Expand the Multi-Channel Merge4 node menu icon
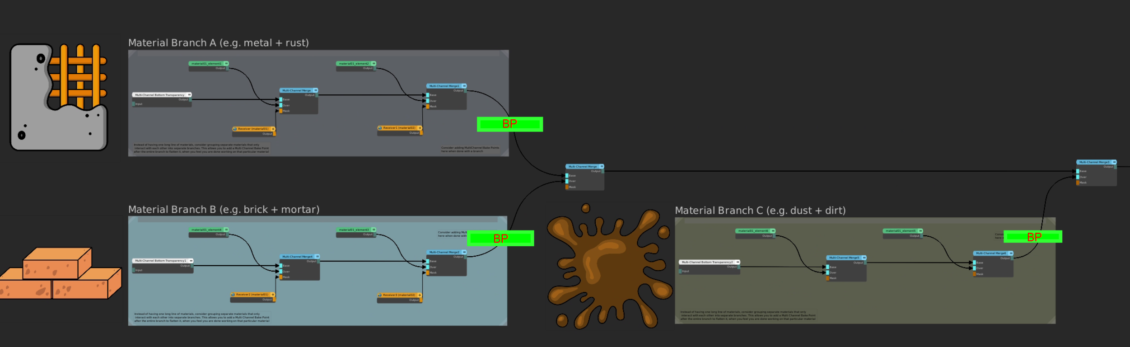 pyautogui.click(x=317, y=257)
